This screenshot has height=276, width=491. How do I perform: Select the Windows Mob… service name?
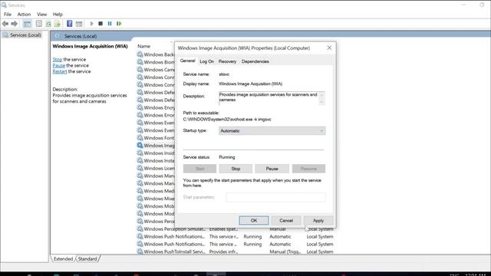coord(159,206)
